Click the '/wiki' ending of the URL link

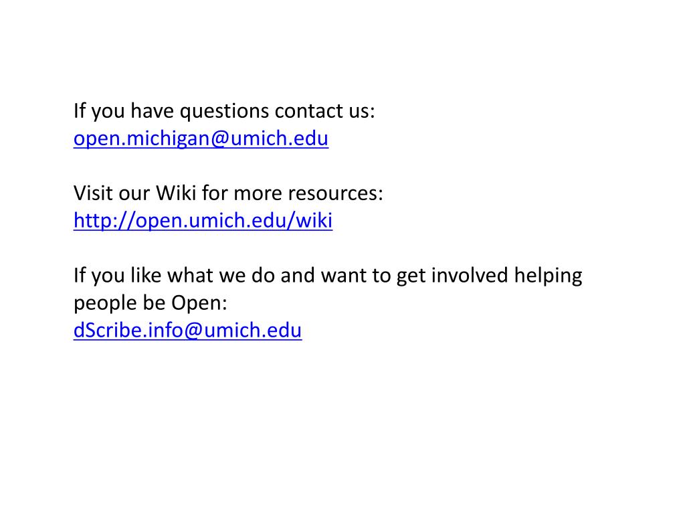tap(309, 221)
